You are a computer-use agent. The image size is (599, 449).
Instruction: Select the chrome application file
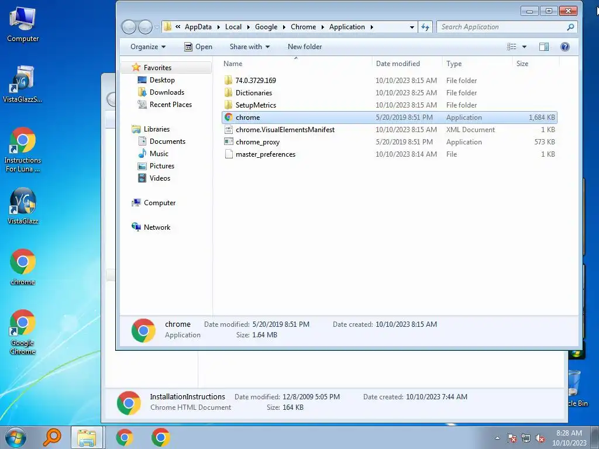389,117
